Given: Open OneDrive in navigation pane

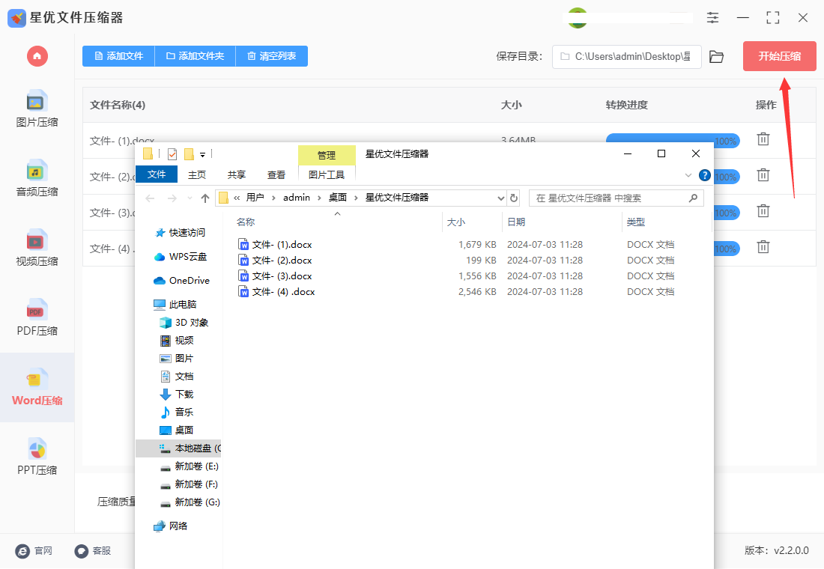Looking at the screenshot, I should click(181, 281).
